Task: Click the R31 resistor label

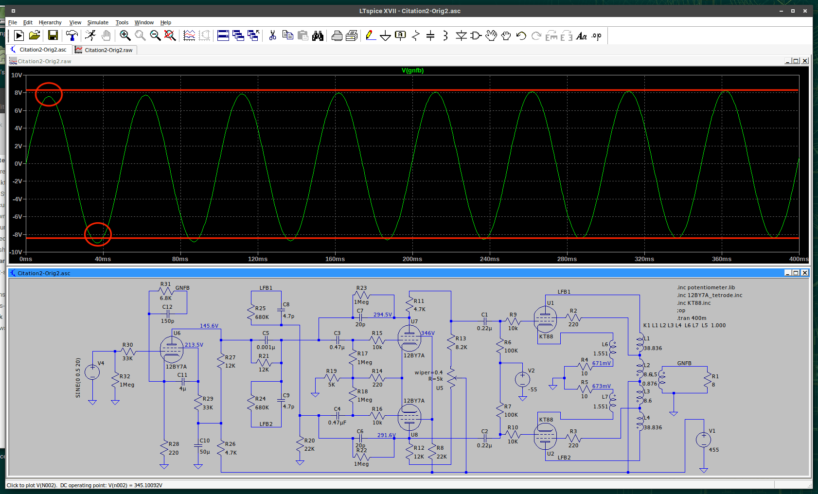Action: pyautogui.click(x=165, y=284)
